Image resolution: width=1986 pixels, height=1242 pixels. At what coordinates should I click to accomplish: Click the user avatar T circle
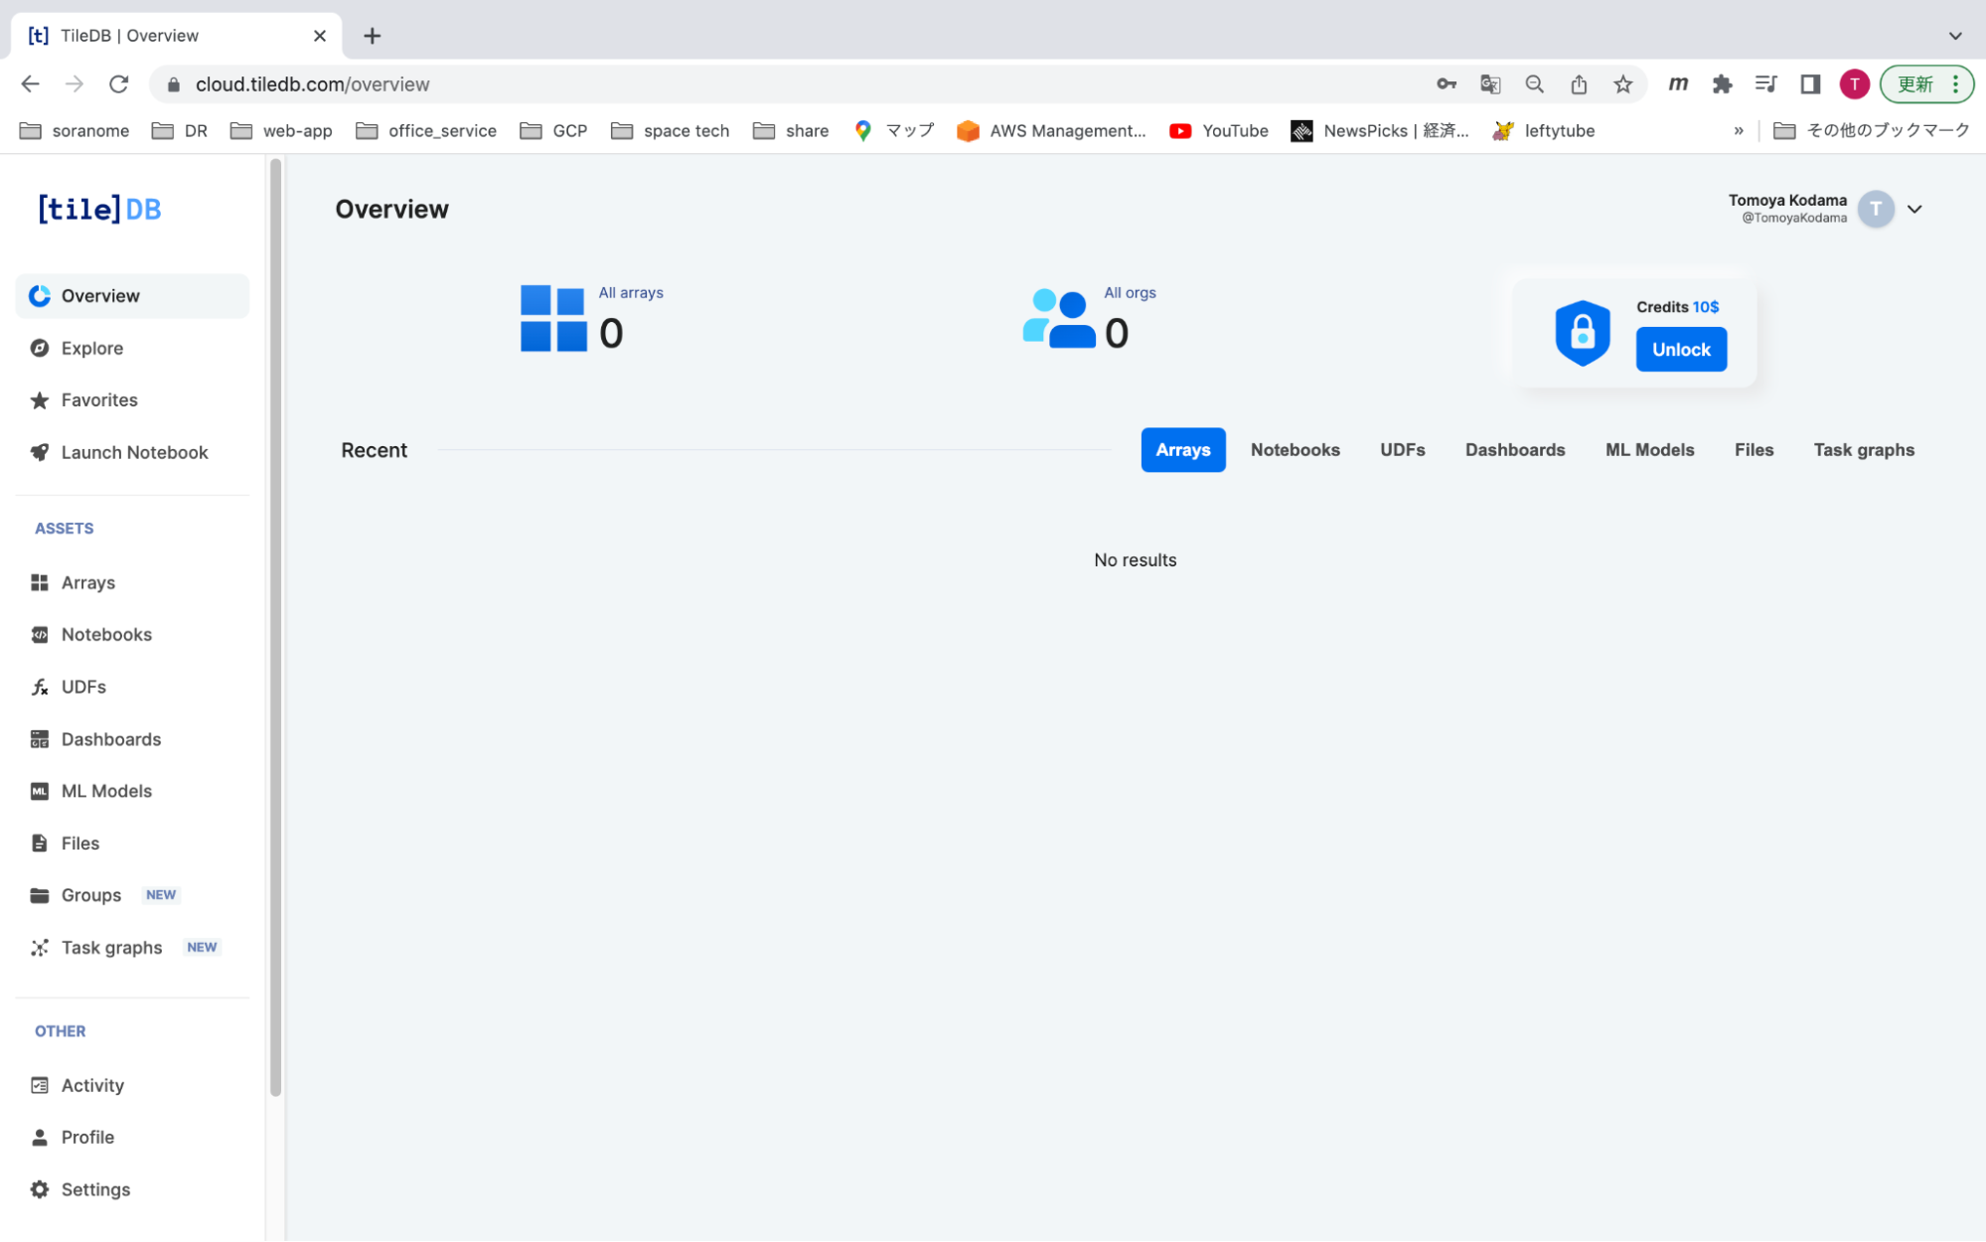click(1876, 209)
